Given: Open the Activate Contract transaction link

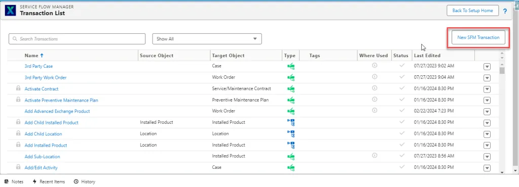Looking at the screenshot, I should [x=42, y=89].
